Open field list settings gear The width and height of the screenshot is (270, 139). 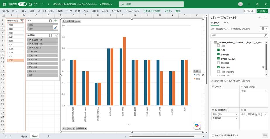pyautogui.click(x=264, y=29)
